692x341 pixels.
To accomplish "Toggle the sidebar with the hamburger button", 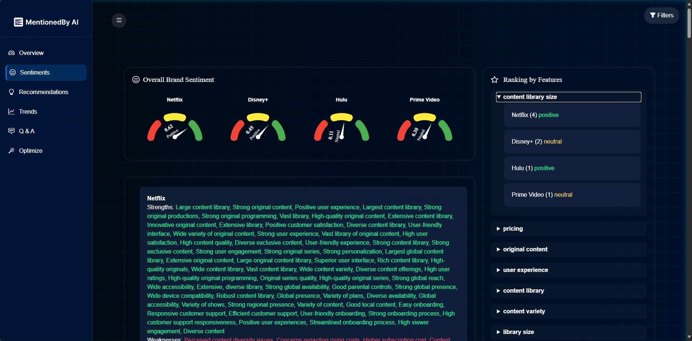I will pos(119,20).
